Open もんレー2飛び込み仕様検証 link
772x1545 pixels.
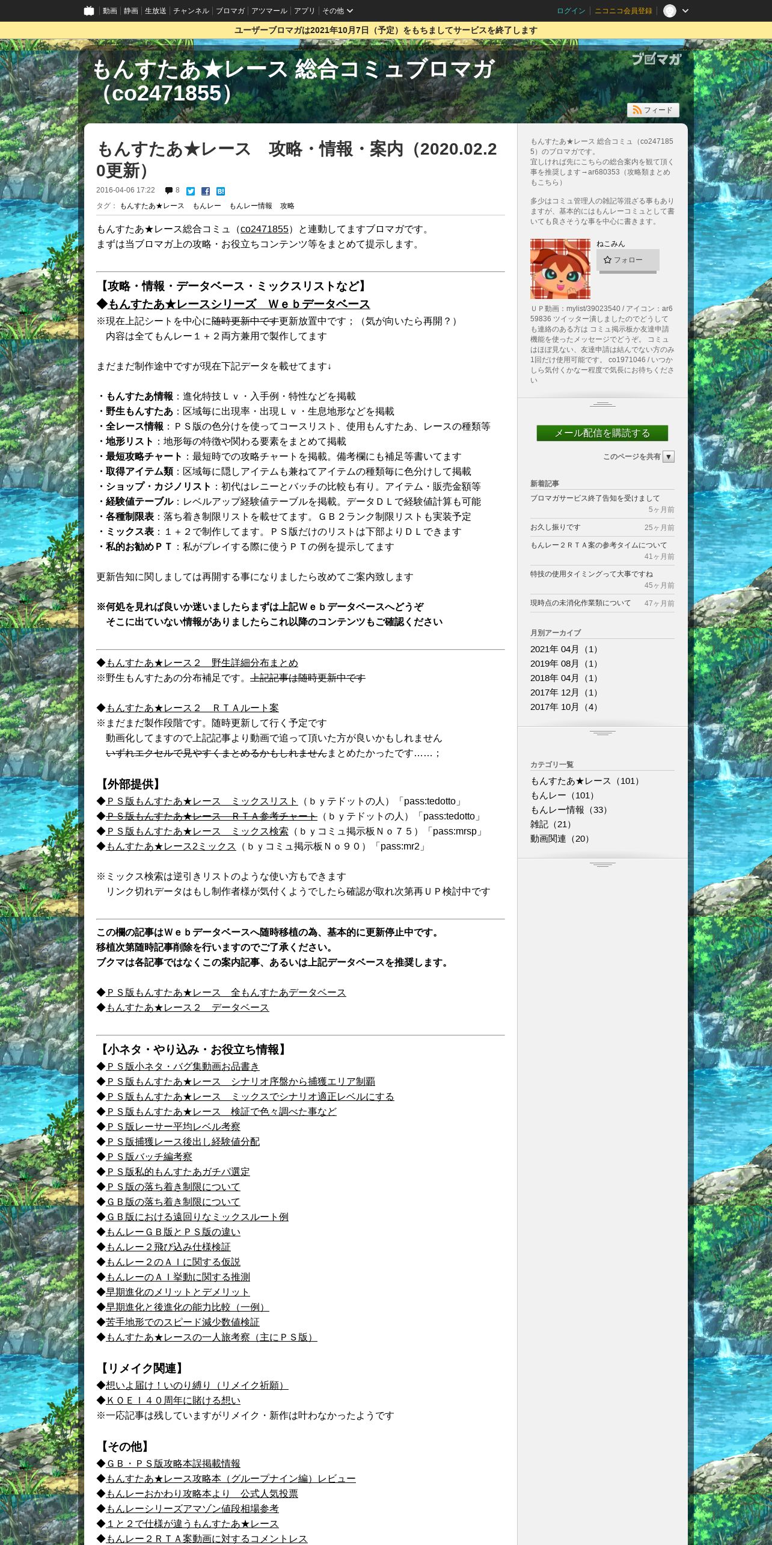click(x=168, y=1247)
